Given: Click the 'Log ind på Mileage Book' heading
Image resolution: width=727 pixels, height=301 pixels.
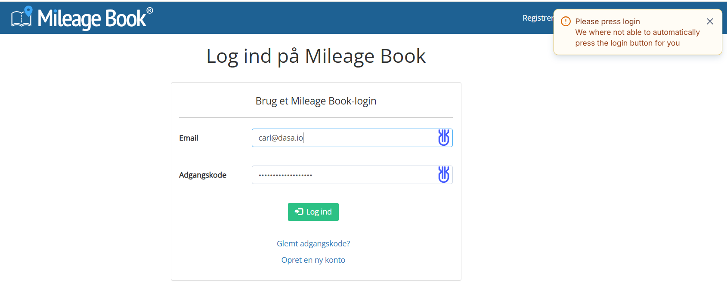Looking at the screenshot, I should [316, 56].
